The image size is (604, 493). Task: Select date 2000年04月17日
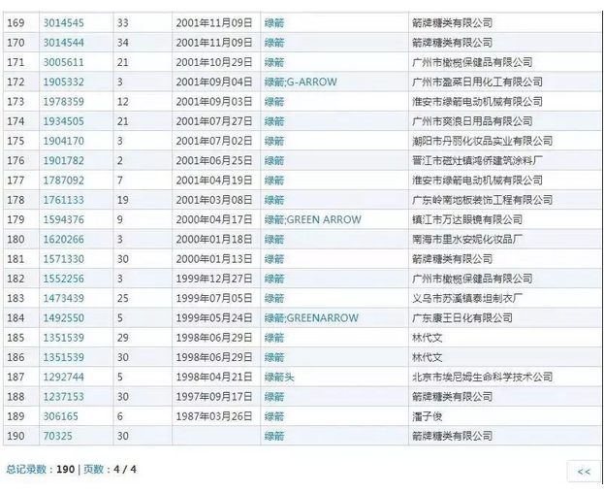tap(214, 219)
